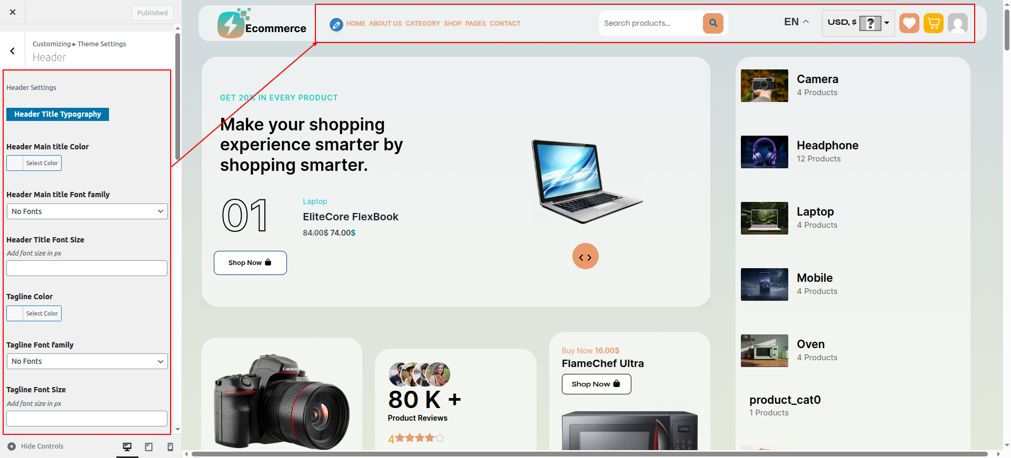The height and width of the screenshot is (458, 1011).
Task: Open Header Main title Font family dropdown
Action: click(87, 211)
